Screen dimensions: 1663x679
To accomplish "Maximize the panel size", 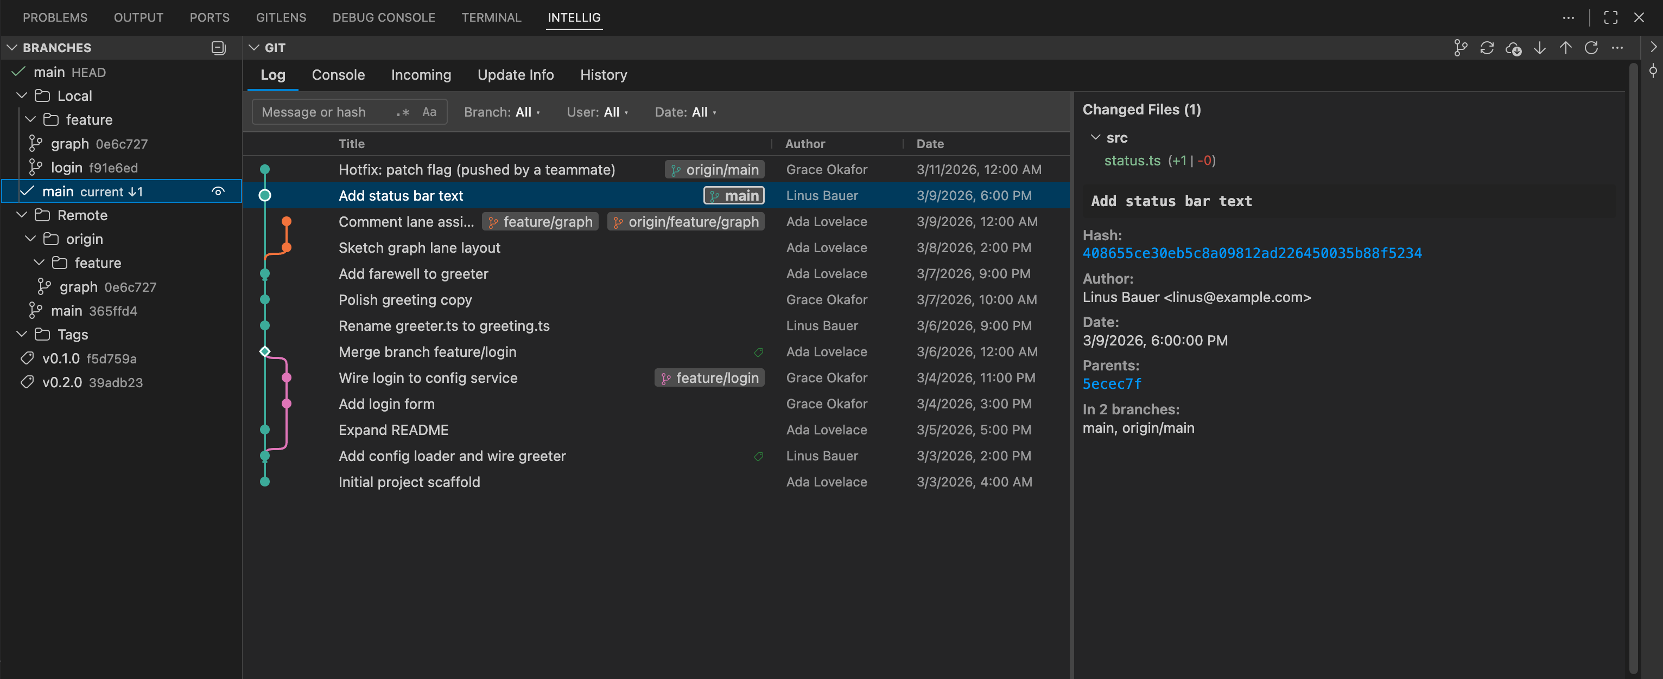I will point(1611,17).
